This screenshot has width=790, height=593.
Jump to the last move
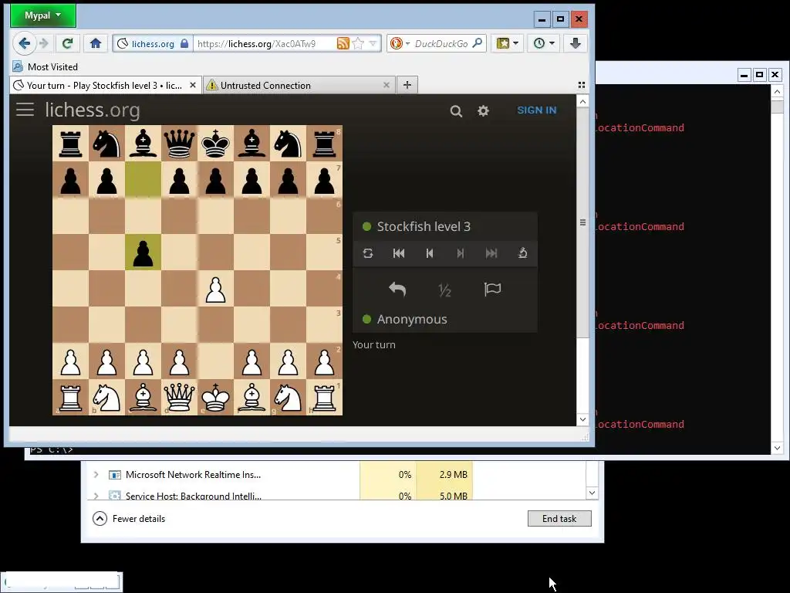click(x=491, y=253)
